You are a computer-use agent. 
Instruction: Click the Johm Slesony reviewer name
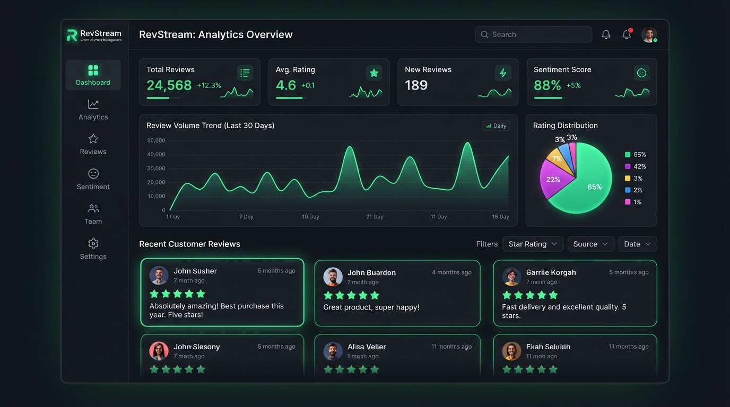pos(197,347)
